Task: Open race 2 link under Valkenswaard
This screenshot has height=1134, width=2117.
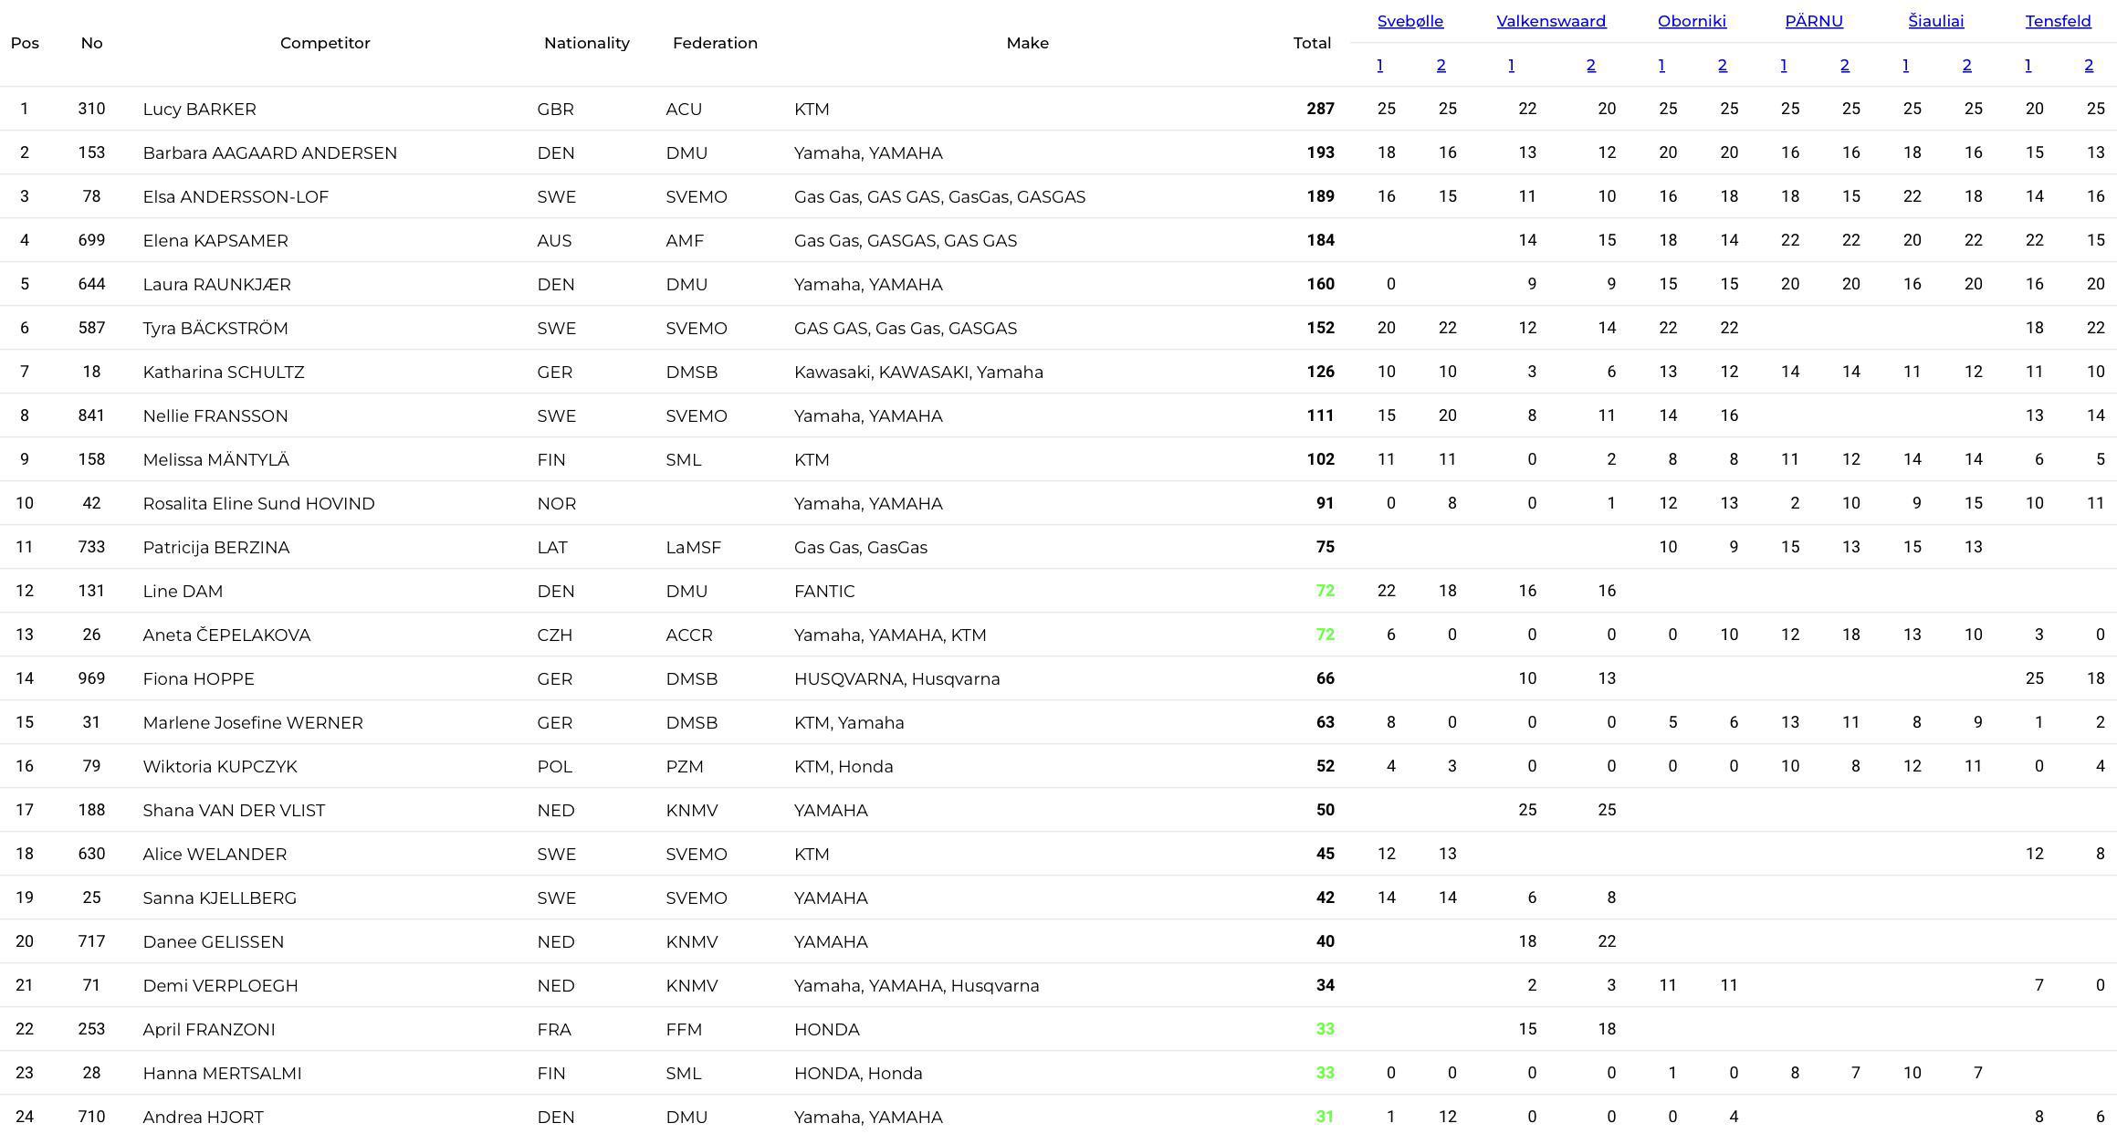Action: click(x=1591, y=65)
